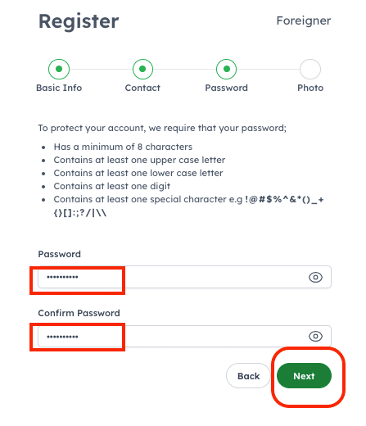Click the green Next button
Image resolution: width=366 pixels, height=426 pixels.
tap(304, 376)
